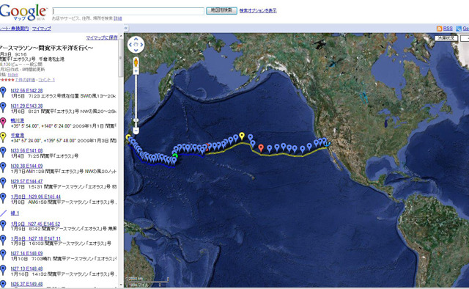Click the zoom in plus button
469x289 pixels.
click(136, 71)
